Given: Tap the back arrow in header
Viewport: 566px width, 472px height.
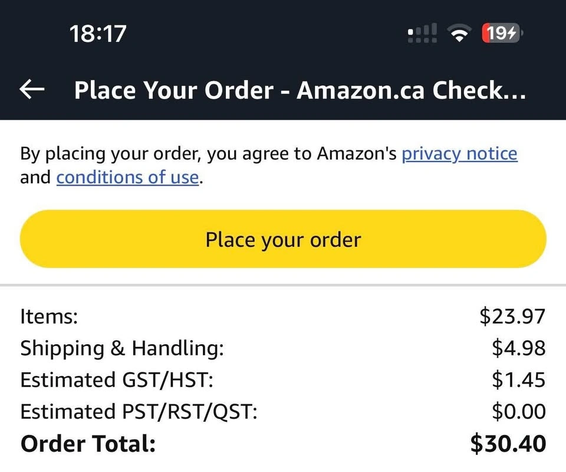Looking at the screenshot, I should point(32,90).
